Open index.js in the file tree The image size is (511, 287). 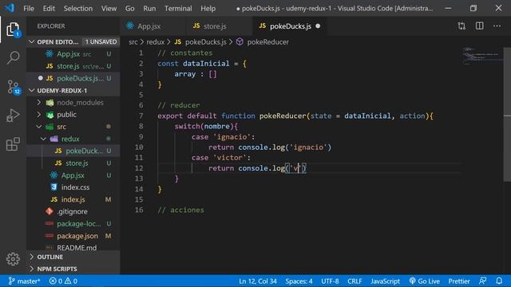73,199
